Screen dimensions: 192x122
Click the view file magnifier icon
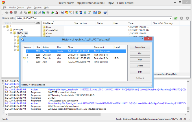tap(62, 12)
